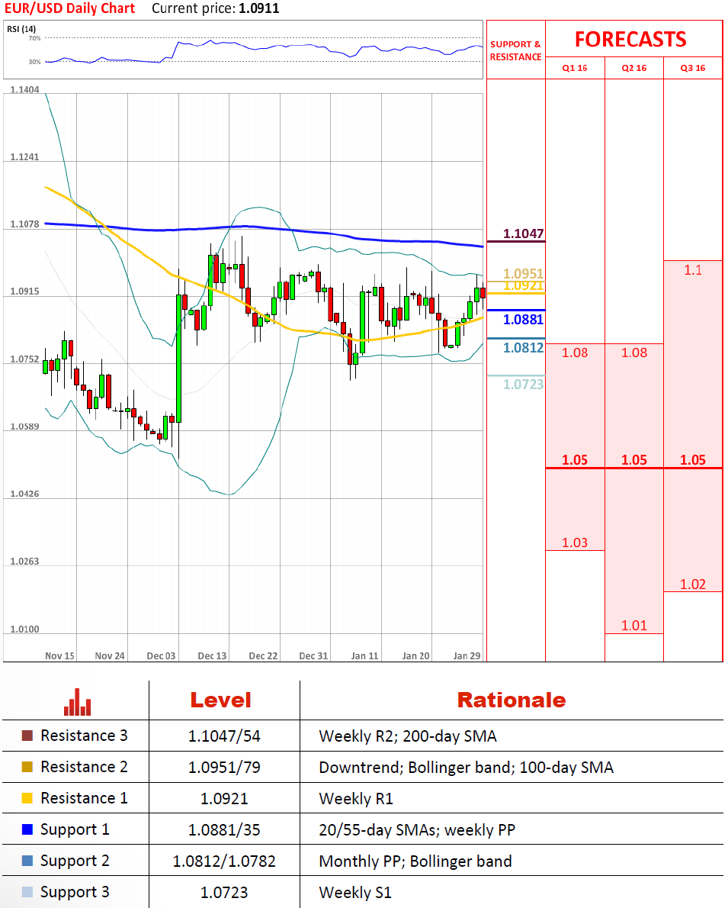
Task: Click the Q2 16 forecast value 1.08
Action: (634, 353)
